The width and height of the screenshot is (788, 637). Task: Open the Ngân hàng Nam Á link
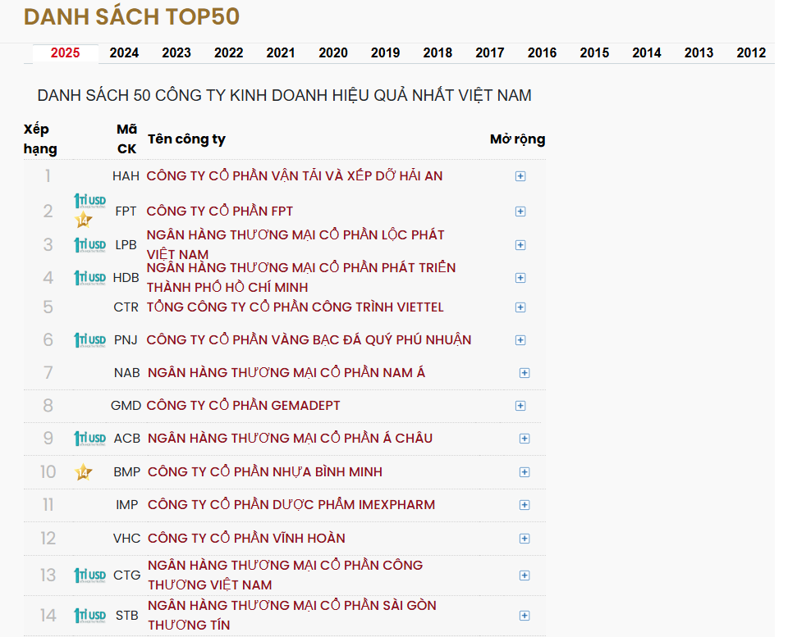(286, 372)
